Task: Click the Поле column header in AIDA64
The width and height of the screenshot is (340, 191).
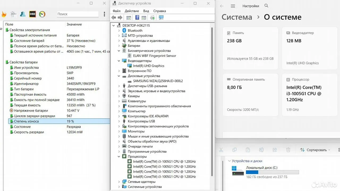Action: [x=35, y=24]
